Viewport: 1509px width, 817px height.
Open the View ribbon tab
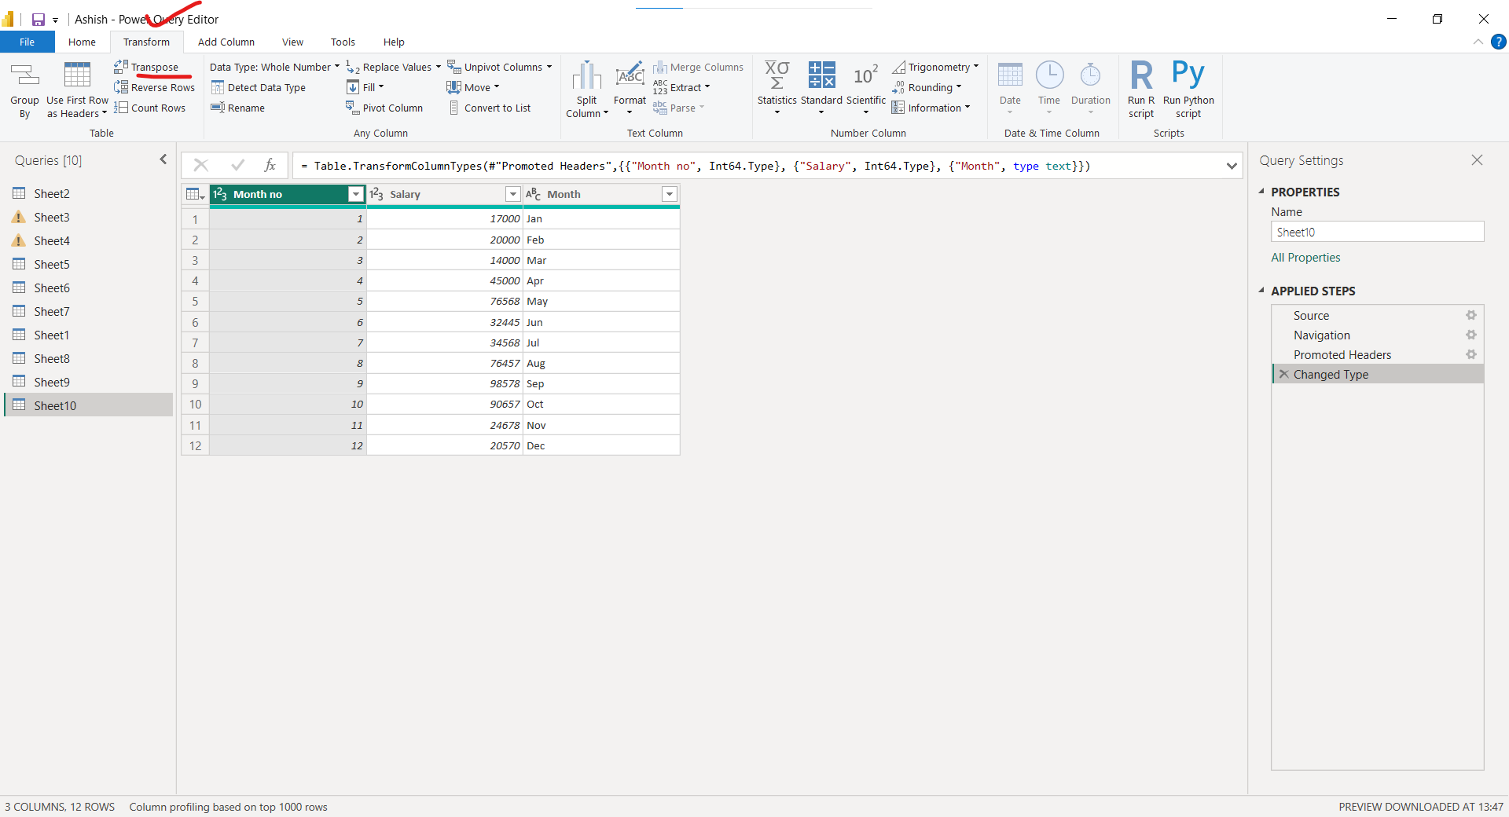[292, 42]
